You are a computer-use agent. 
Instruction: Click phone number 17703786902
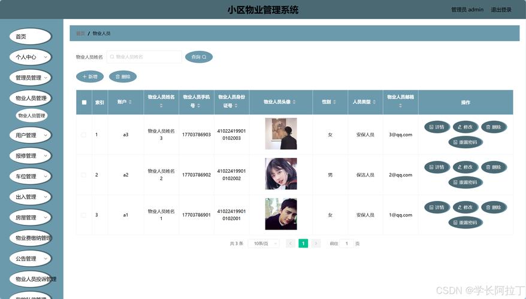[197, 175]
